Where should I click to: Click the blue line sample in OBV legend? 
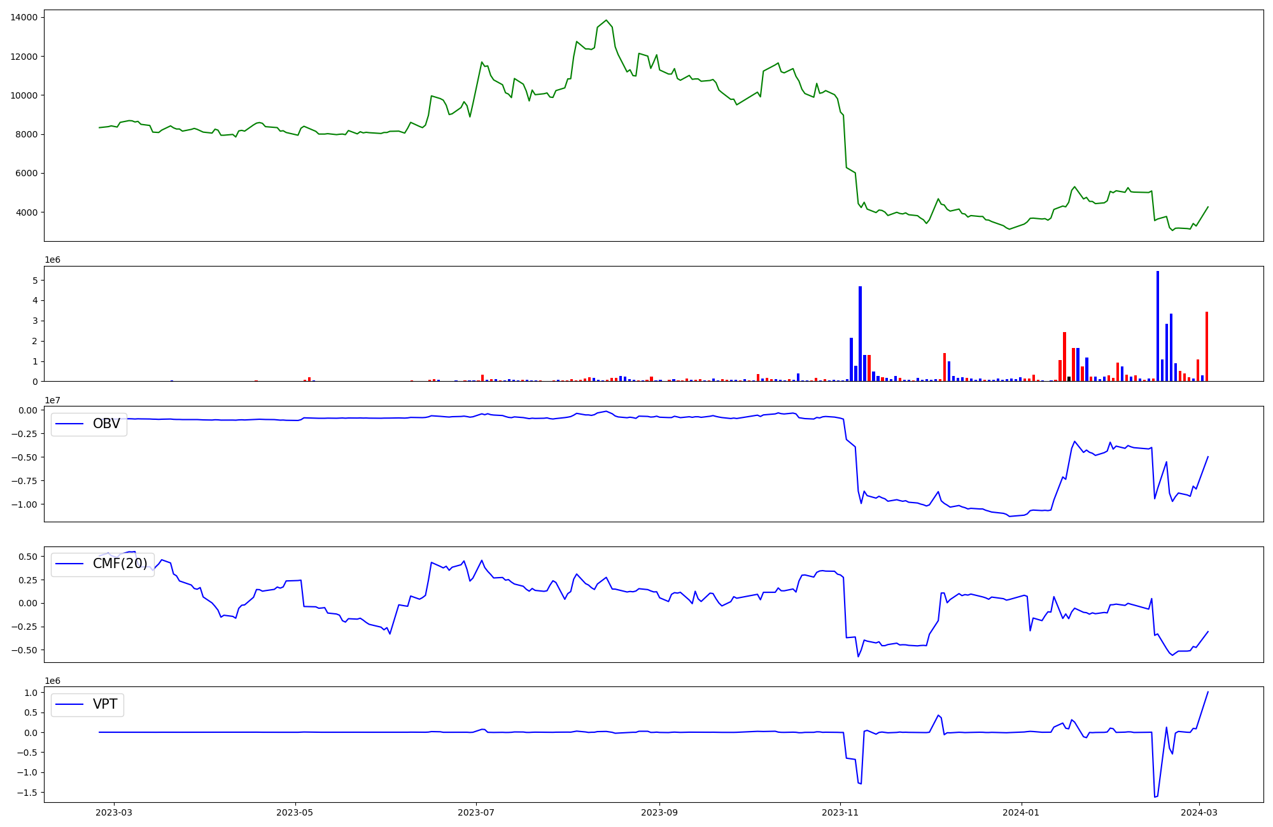click(x=70, y=424)
